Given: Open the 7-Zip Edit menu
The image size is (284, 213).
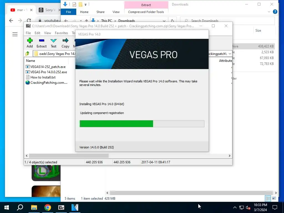Looking at the screenshot, I should (x=37, y=33).
